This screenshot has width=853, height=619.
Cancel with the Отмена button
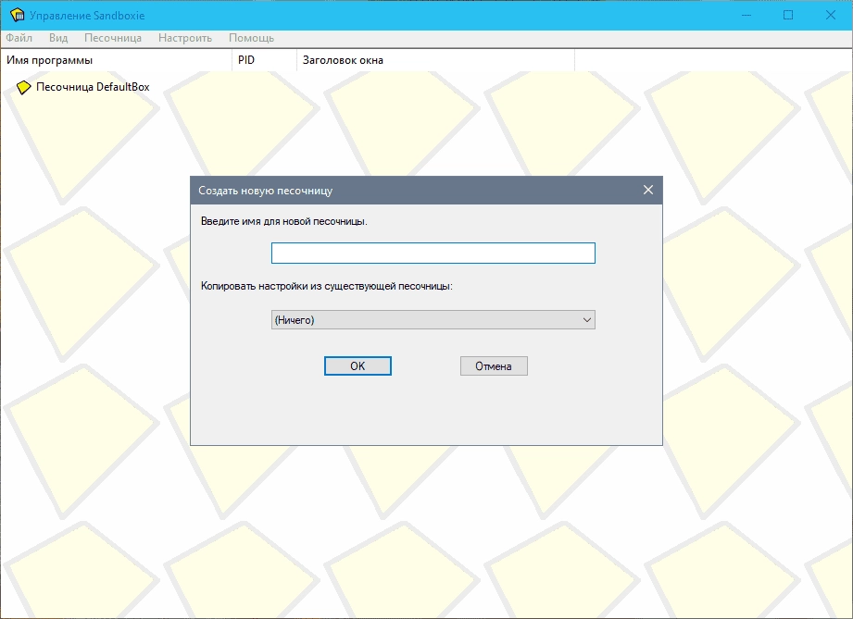[494, 365]
